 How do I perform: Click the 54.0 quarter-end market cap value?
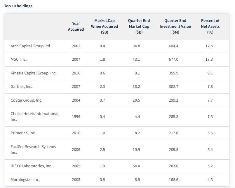coord(136,166)
